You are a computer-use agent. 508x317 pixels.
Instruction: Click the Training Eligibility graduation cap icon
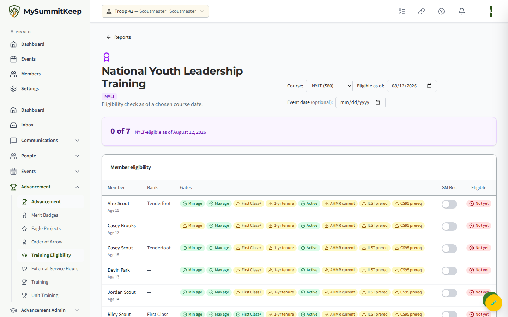click(x=24, y=255)
